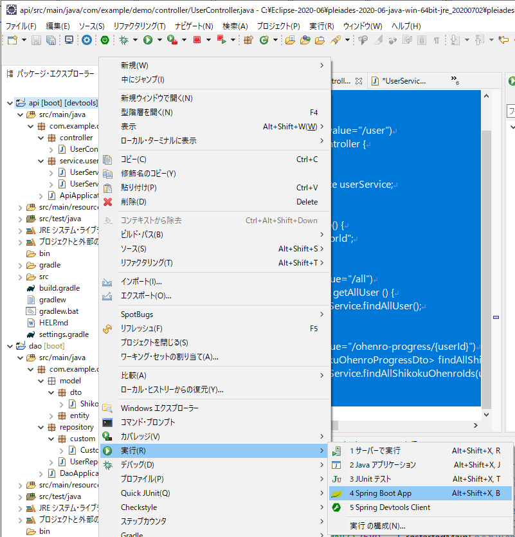The height and width of the screenshot is (537, 515).
Task: Select the パッケージ・エクスプローラー view tab
Action: [51, 73]
